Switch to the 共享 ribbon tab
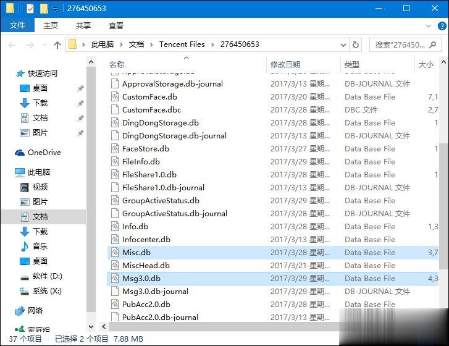The width and height of the screenshot is (449, 346). pos(83,25)
